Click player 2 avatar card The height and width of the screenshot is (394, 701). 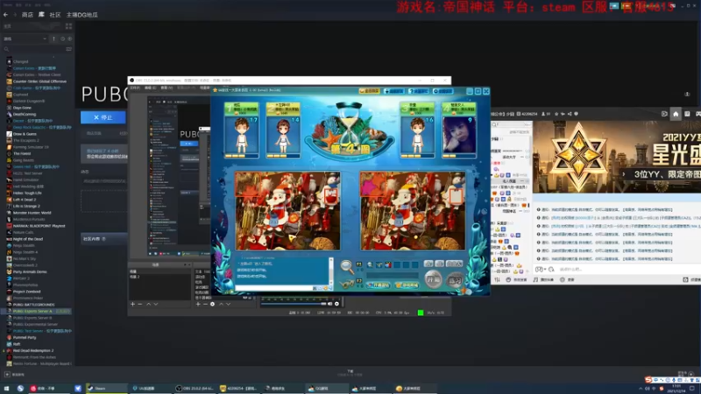pyautogui.click(x=283, y=130)
